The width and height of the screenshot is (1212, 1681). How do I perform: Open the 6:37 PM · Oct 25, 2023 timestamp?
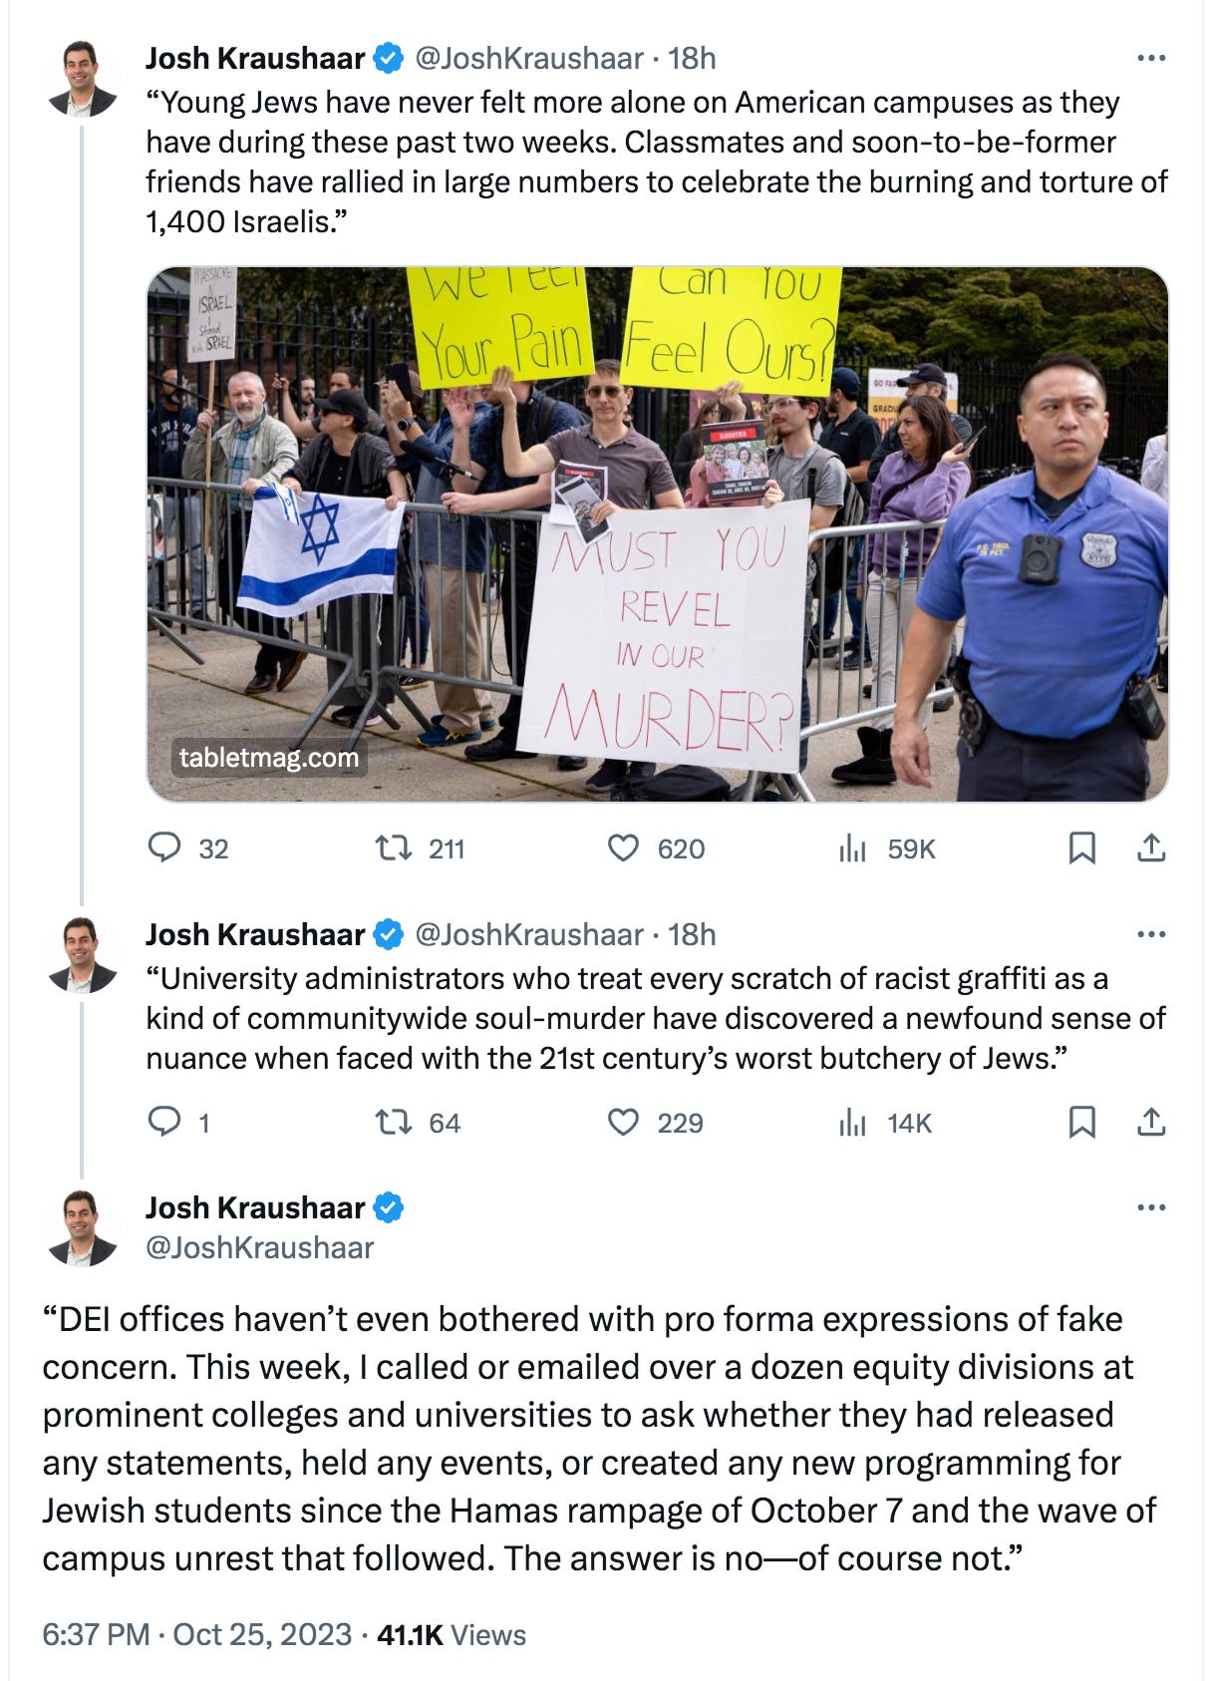[197, 1635]
